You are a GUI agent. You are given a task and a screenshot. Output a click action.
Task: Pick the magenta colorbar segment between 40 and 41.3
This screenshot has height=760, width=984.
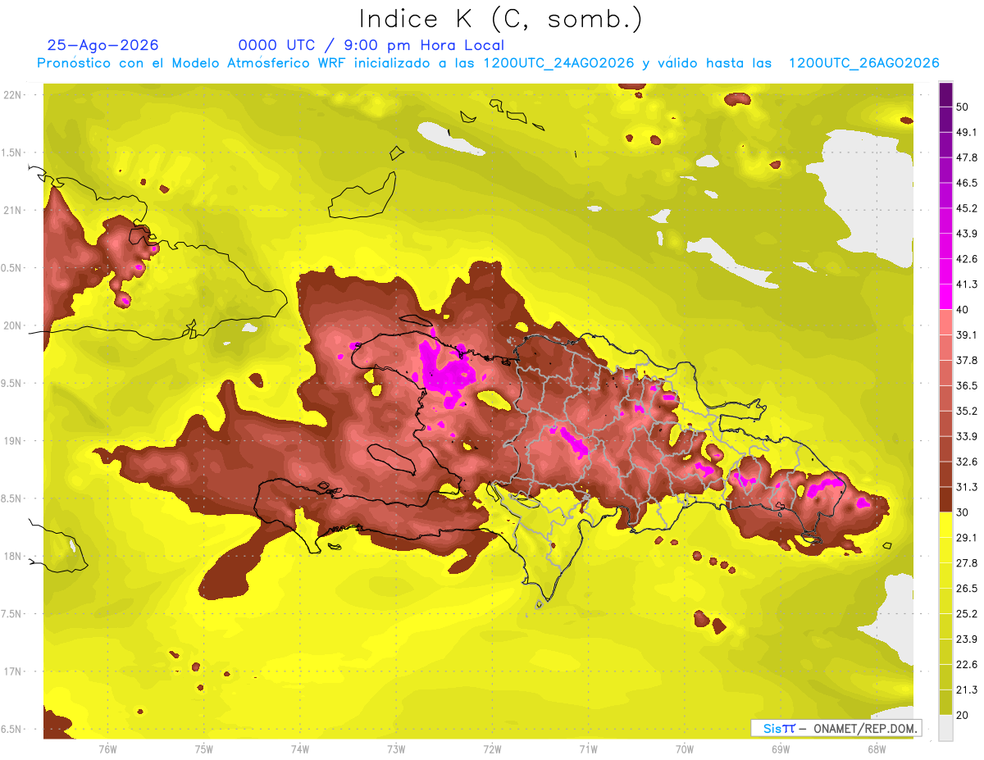(945, 297)
